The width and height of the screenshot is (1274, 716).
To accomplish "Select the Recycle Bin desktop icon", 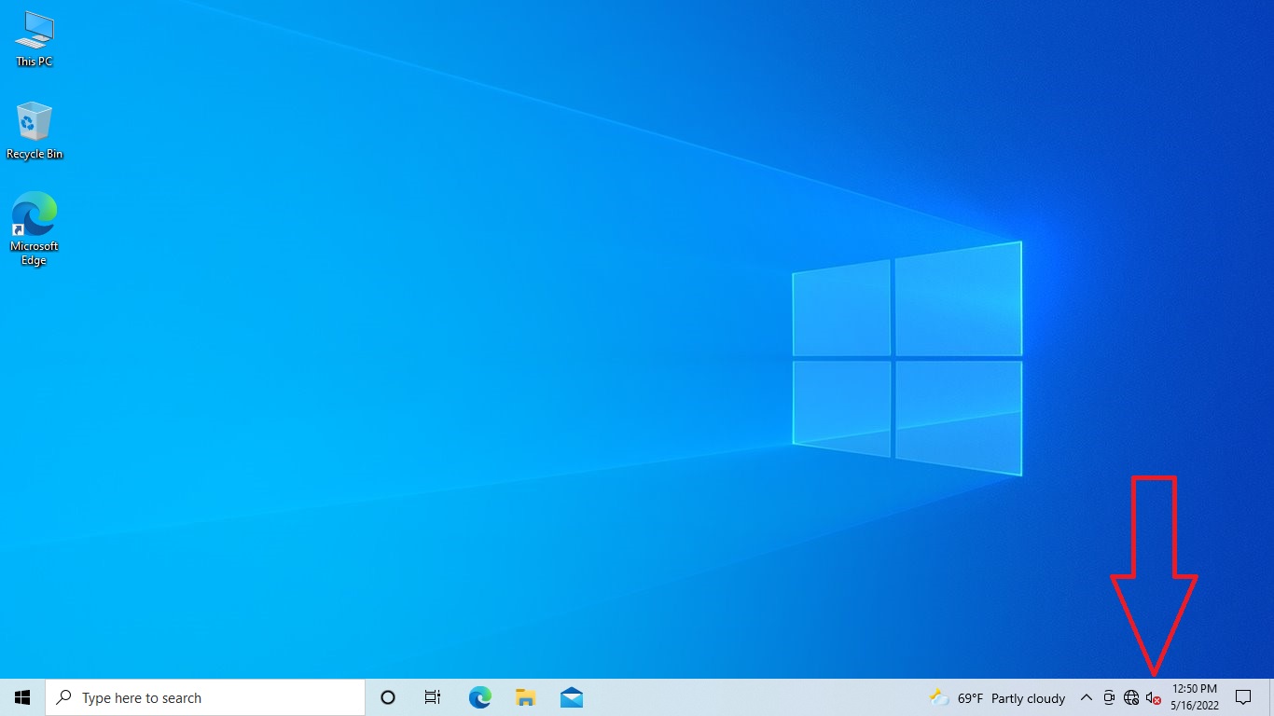I will pyautogui.click(x=35, y=131).
